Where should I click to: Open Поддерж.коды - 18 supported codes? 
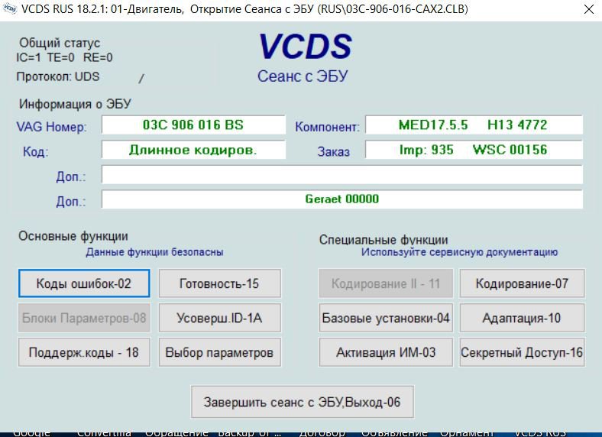click(84, 352)
